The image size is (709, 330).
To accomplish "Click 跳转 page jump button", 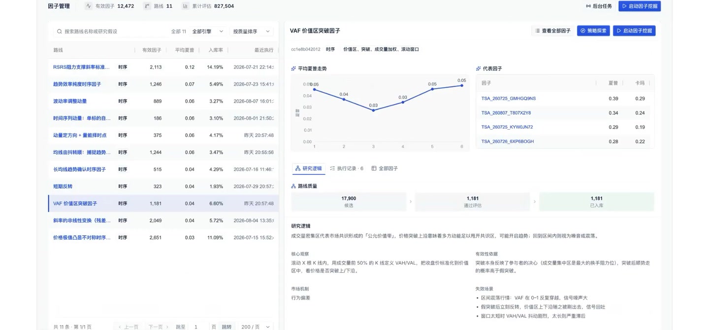I will point(226,327).
